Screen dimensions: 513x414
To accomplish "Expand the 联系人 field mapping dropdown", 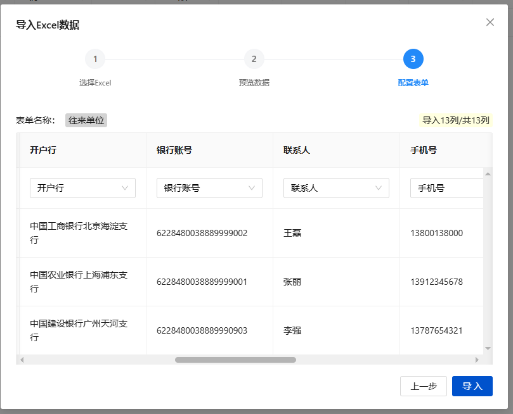I will 336,188.
